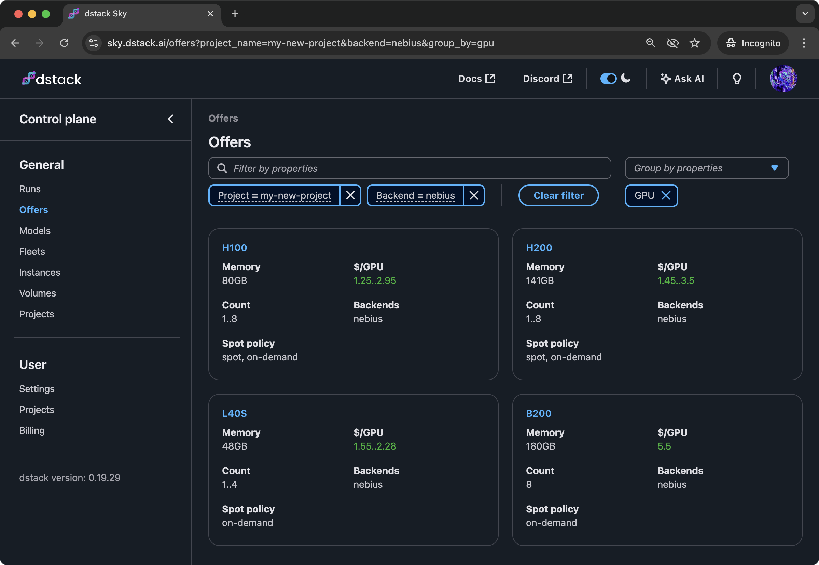Open Projects under General section

(37, 314)
